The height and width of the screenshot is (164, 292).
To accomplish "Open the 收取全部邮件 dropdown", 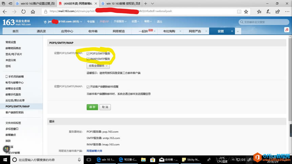I will tap(98, 66).
